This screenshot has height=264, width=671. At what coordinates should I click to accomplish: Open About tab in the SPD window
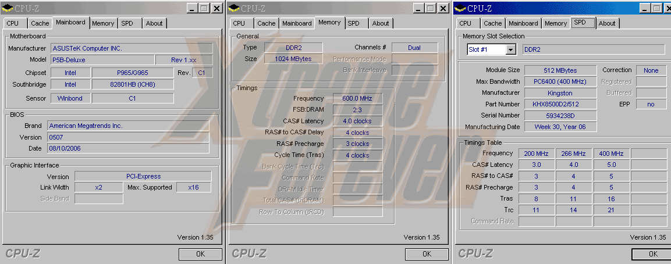click(607, 23)
